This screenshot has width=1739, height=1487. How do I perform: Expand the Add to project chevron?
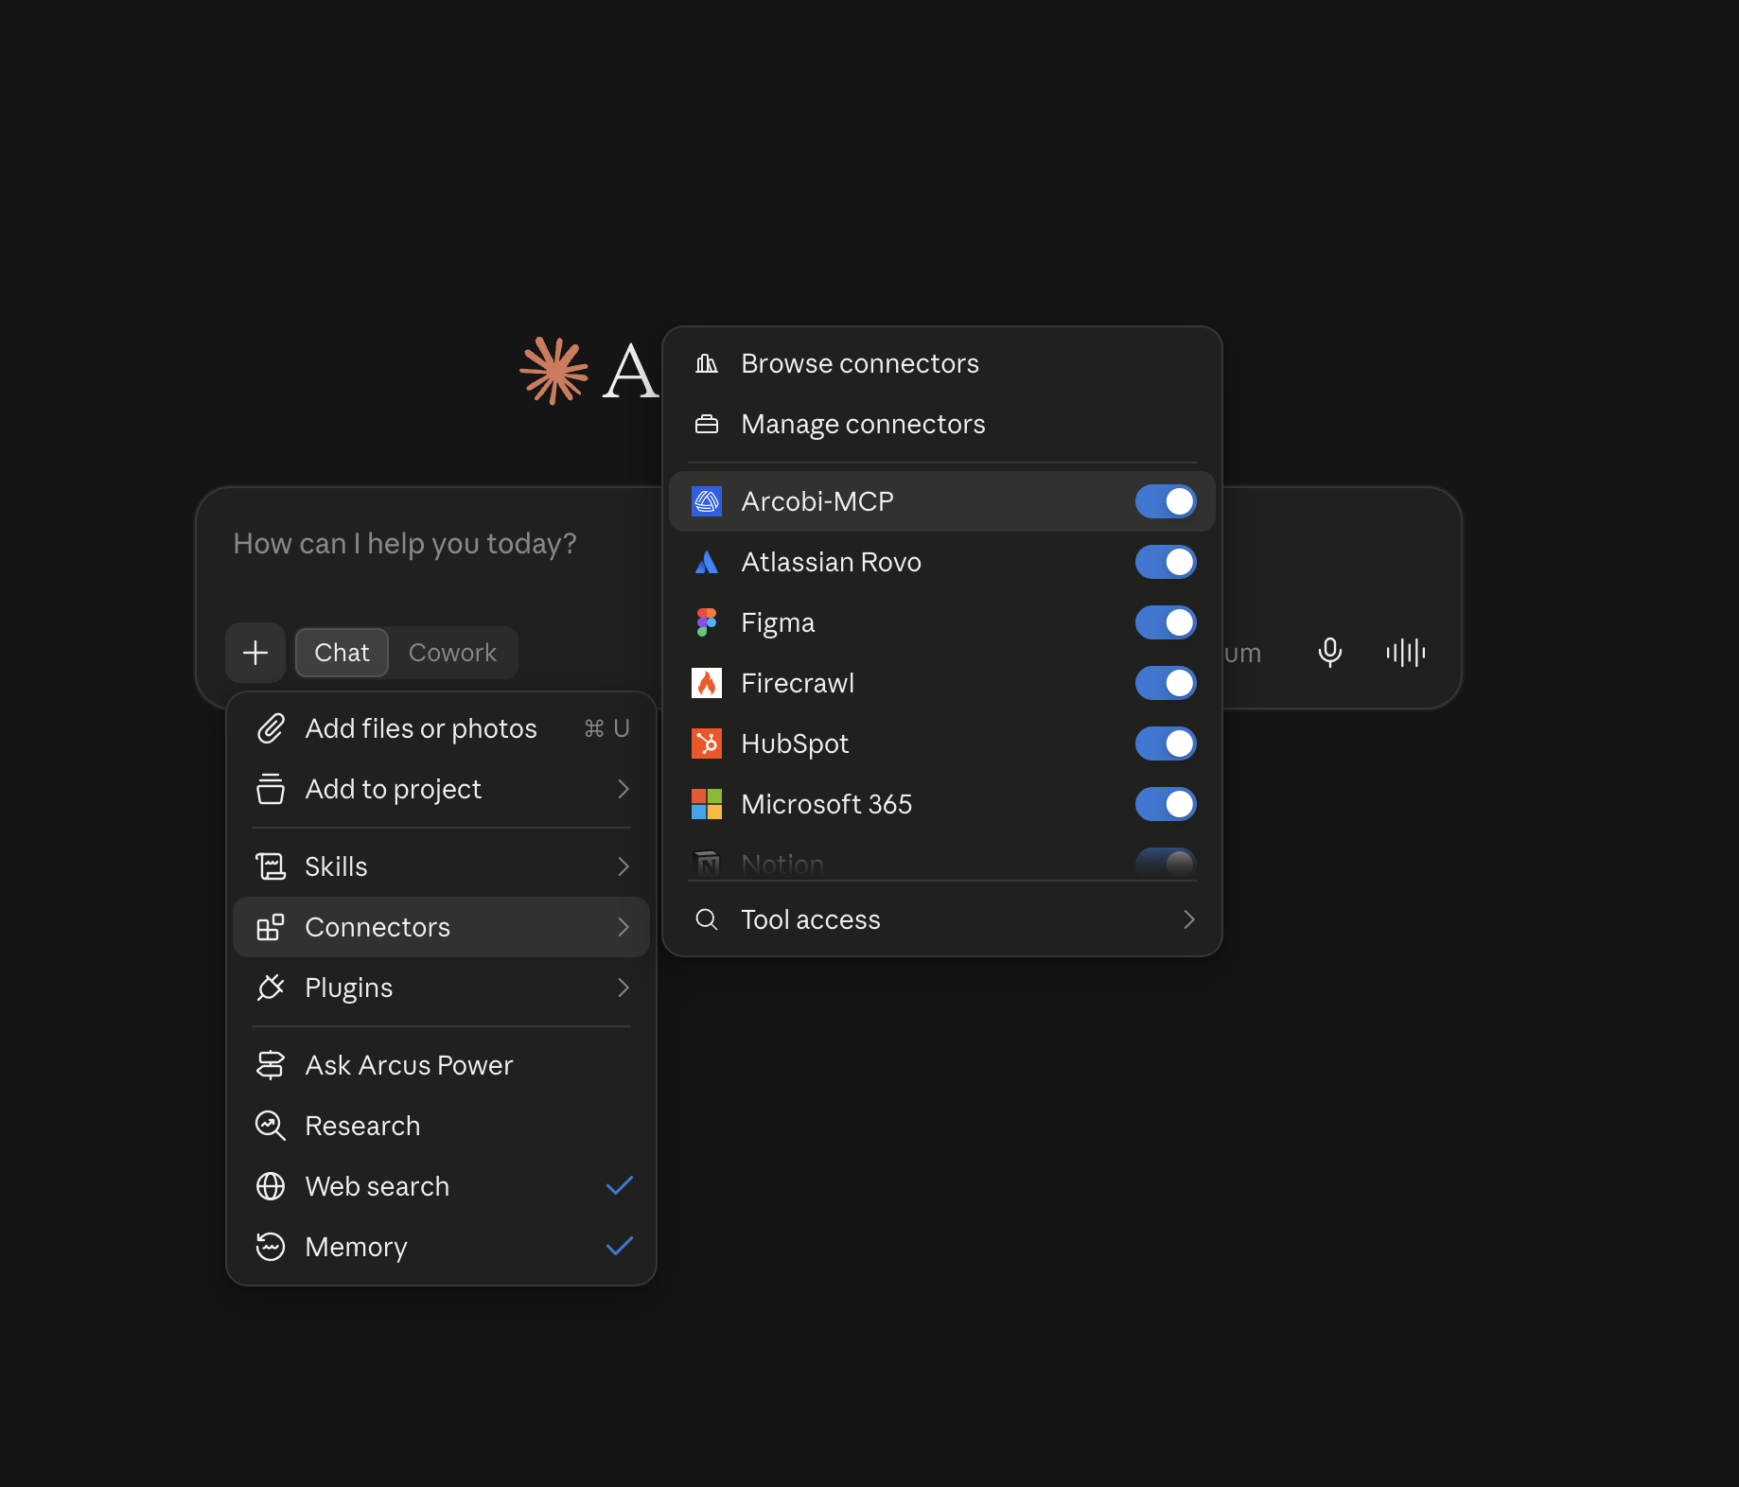(624, 789)
